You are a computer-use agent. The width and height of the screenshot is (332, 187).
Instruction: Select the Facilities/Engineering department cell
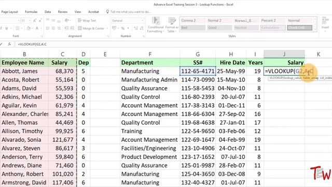pos(150,149)
